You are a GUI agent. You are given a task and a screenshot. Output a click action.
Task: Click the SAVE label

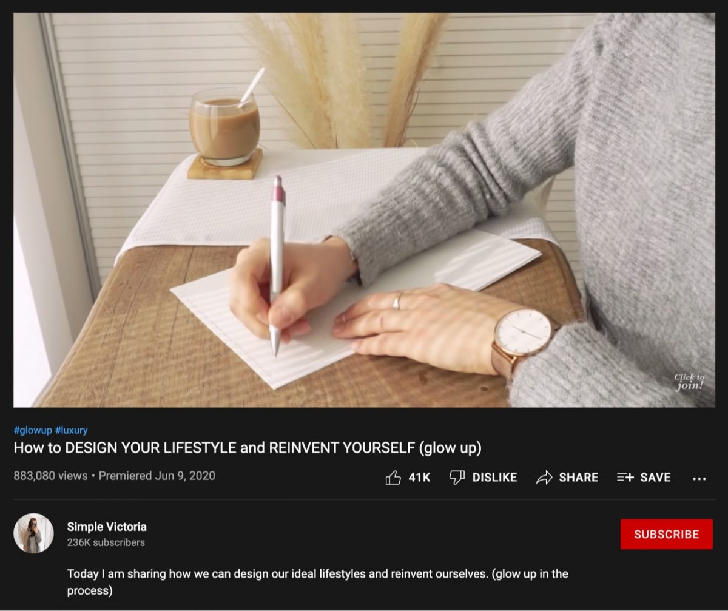(655, 478)
